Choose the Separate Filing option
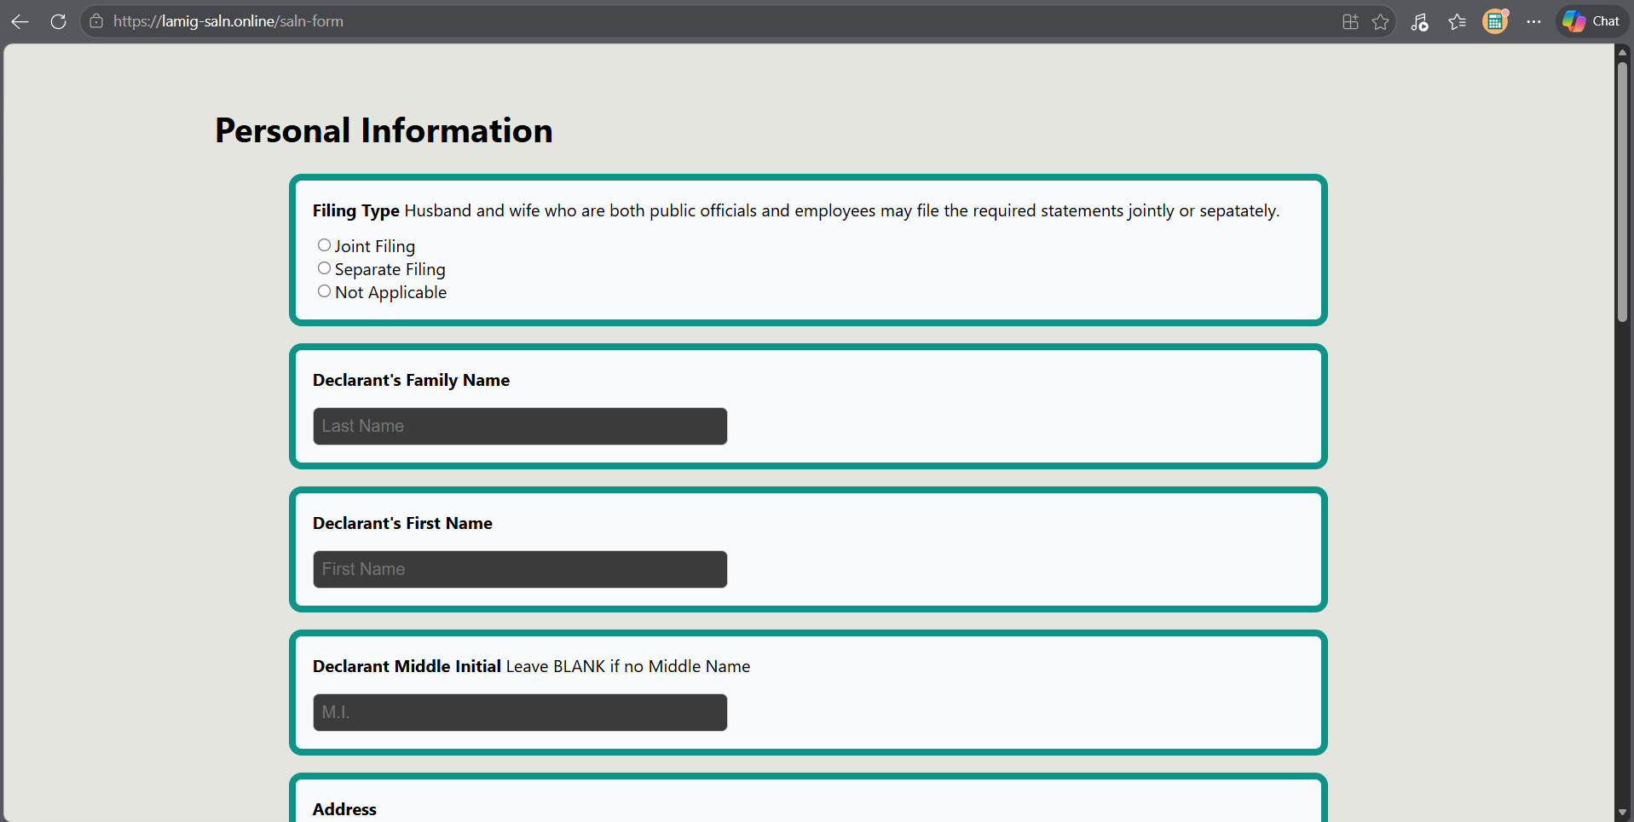The height and width of the screenshot is (822, 1634). [324, 268]
